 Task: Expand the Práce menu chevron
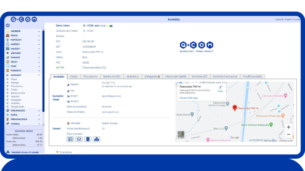[x=39, y=36]
